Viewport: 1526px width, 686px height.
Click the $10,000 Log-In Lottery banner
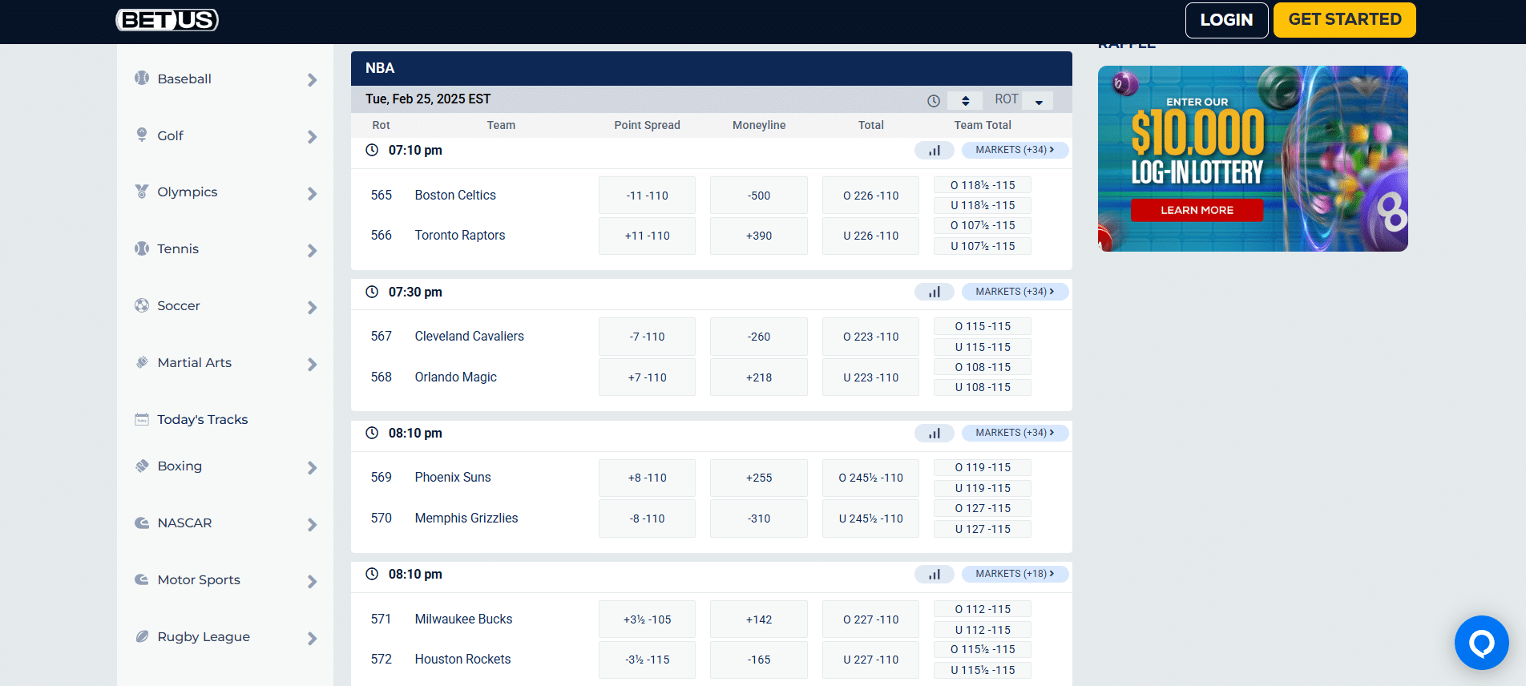point(1253,159)
